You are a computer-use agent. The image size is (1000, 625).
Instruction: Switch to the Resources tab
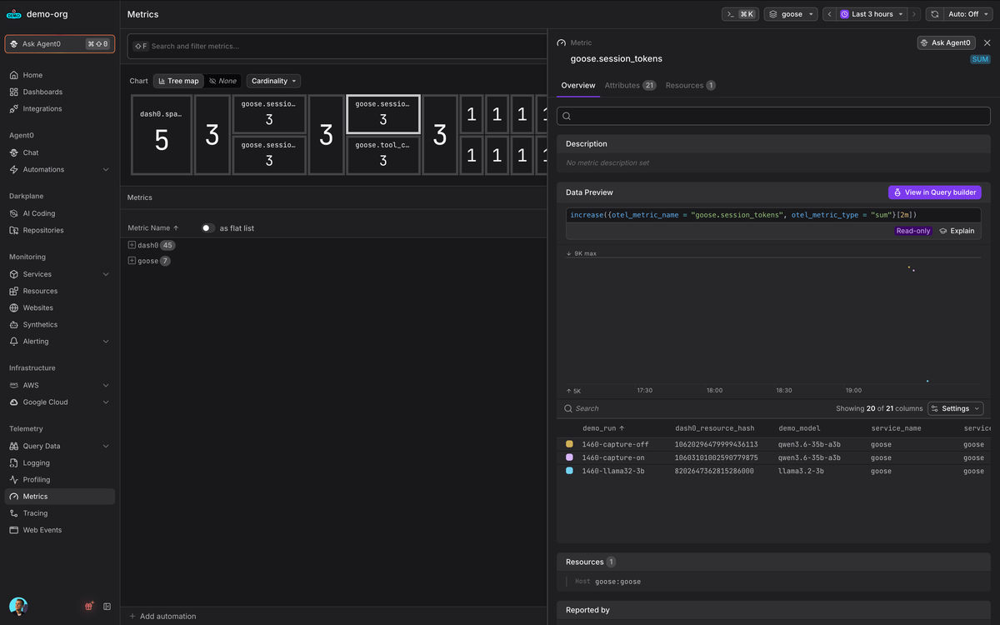690,85
